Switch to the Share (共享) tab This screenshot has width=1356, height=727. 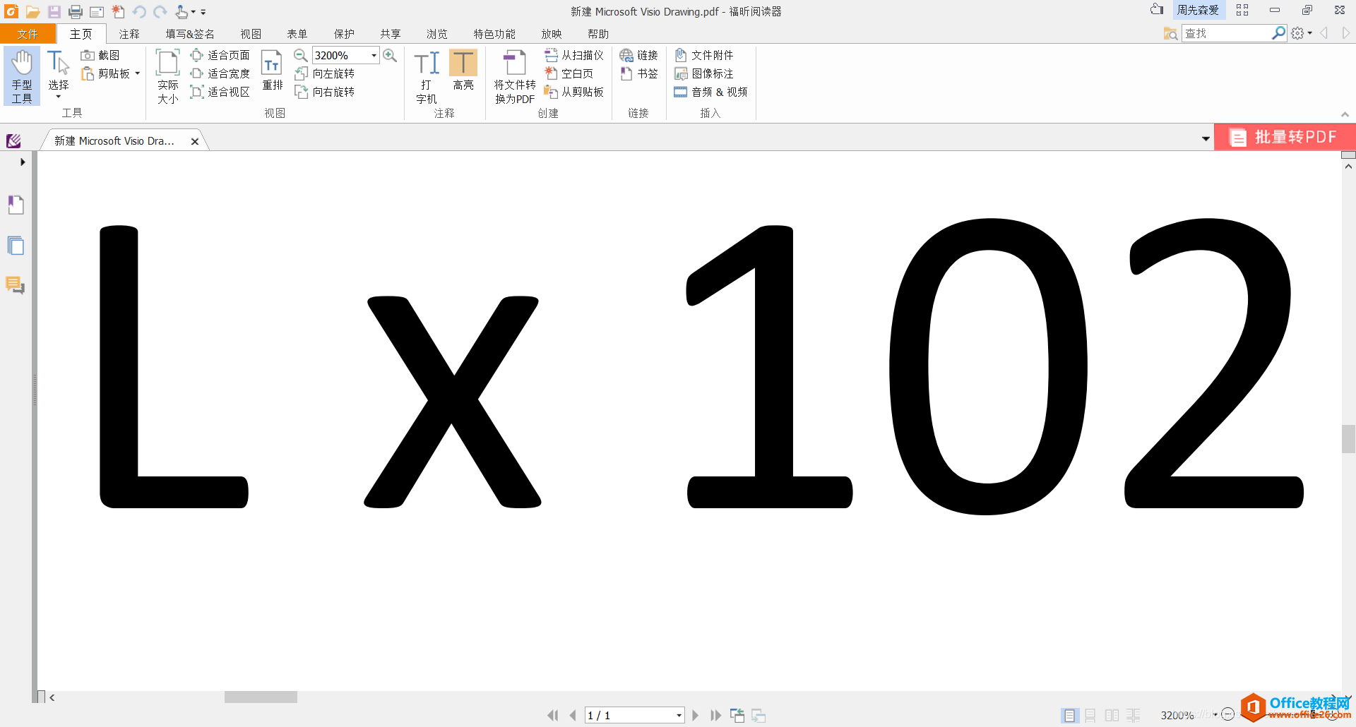tap(391, 34)
